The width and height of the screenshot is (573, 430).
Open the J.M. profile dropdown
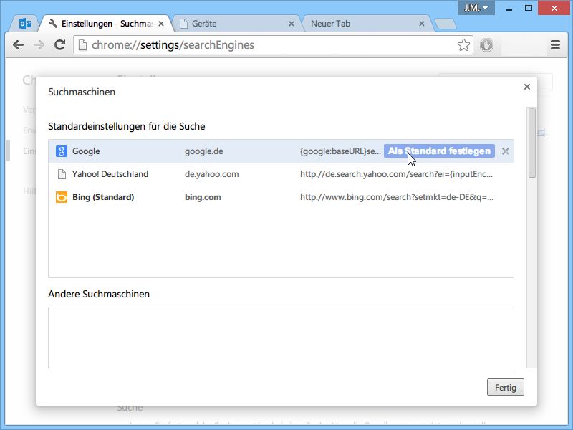[x=476, y=8]
